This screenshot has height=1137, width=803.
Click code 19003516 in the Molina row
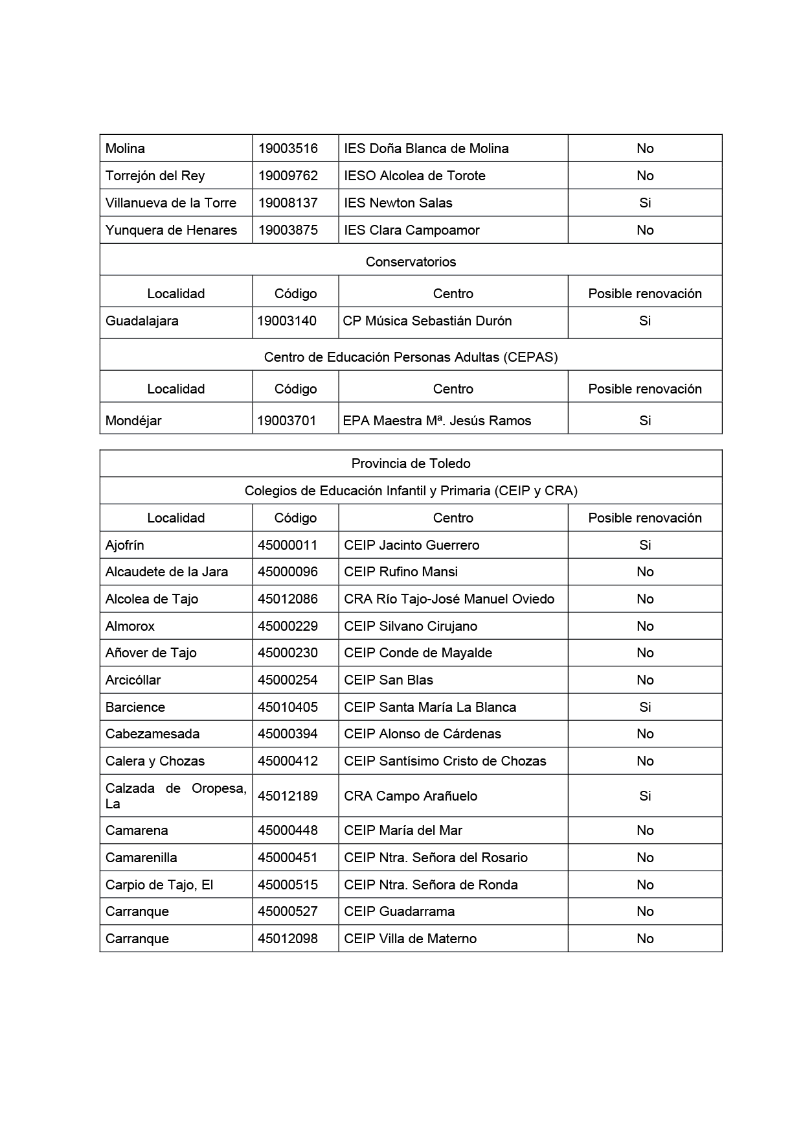[288, 148]
